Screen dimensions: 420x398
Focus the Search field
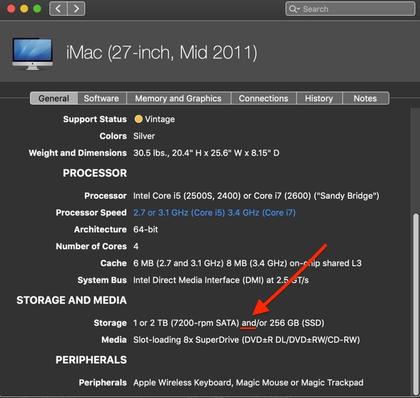351,8
